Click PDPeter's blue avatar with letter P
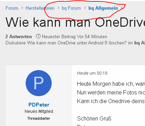Viewport: 145px width, 126px height. [x=39, y=83]
